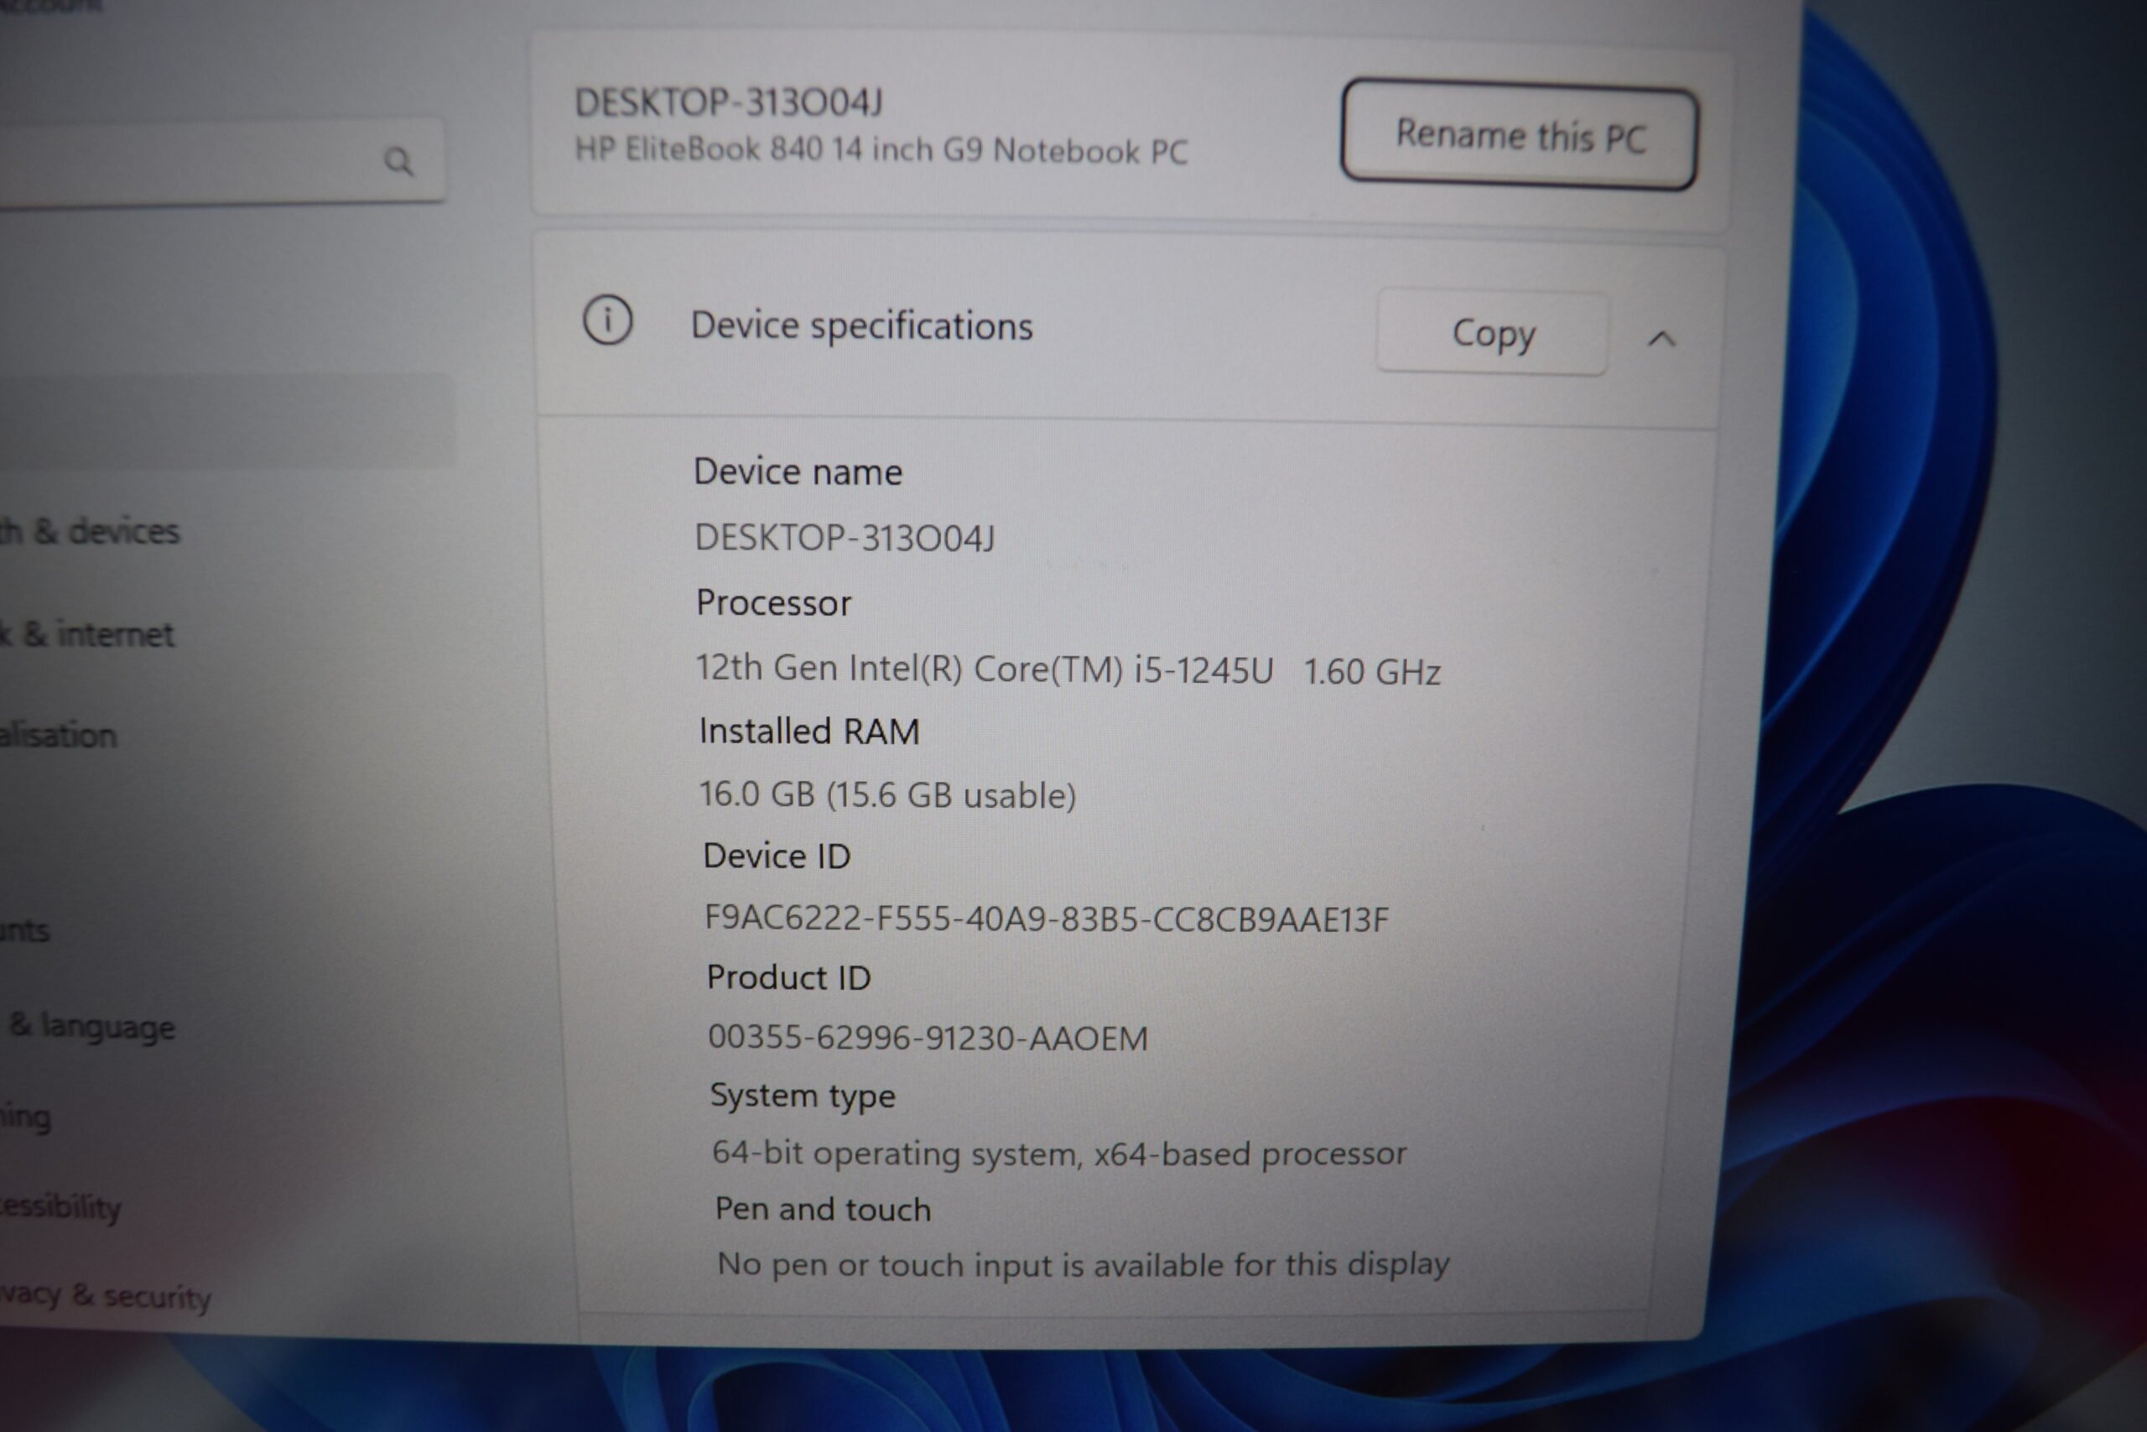Click the Product ID label
The width and height of the screenshot is (2147, 1432).
point(788,977)
